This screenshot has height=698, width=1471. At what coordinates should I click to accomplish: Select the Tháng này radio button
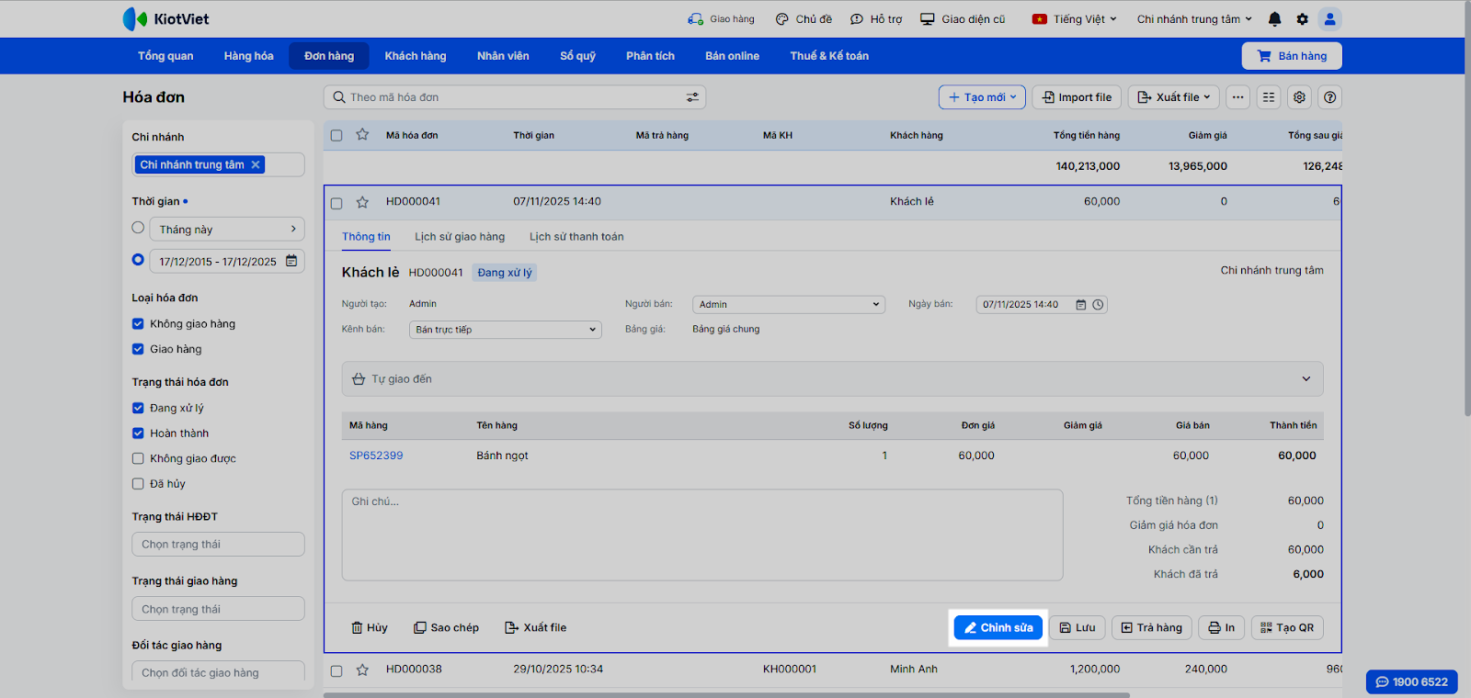click(x=138, y=228)
